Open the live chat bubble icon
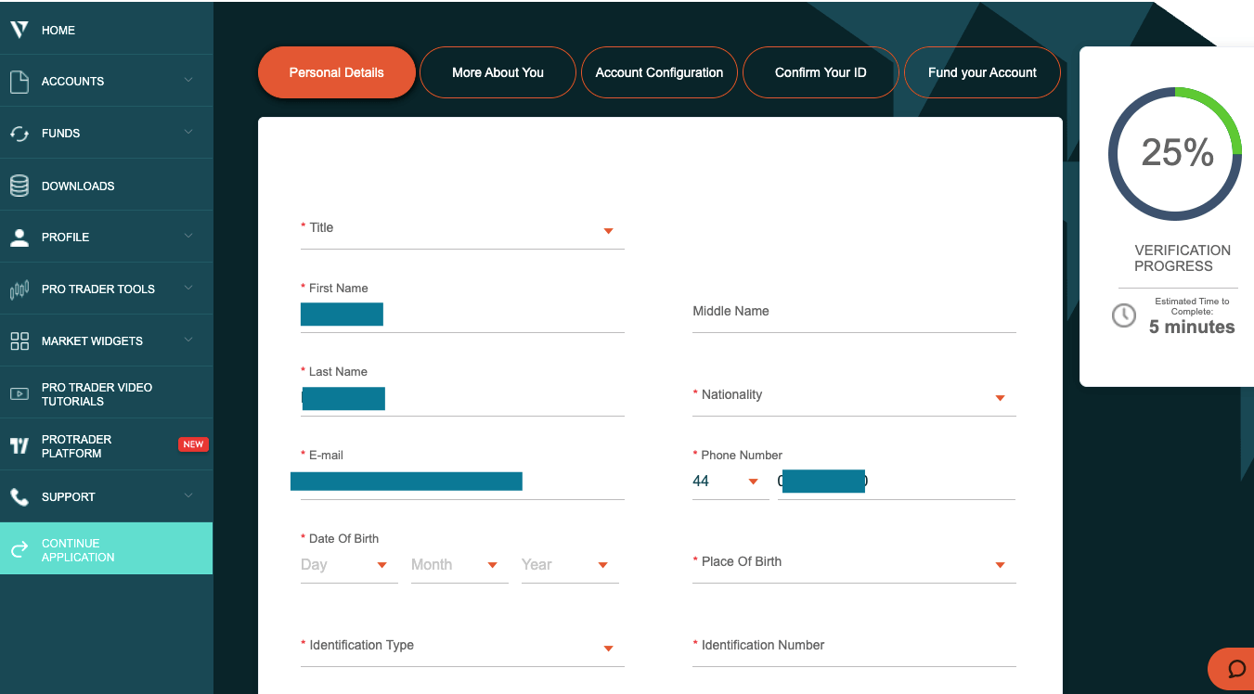This screenshot has height=694, width=1254. 1236,669
